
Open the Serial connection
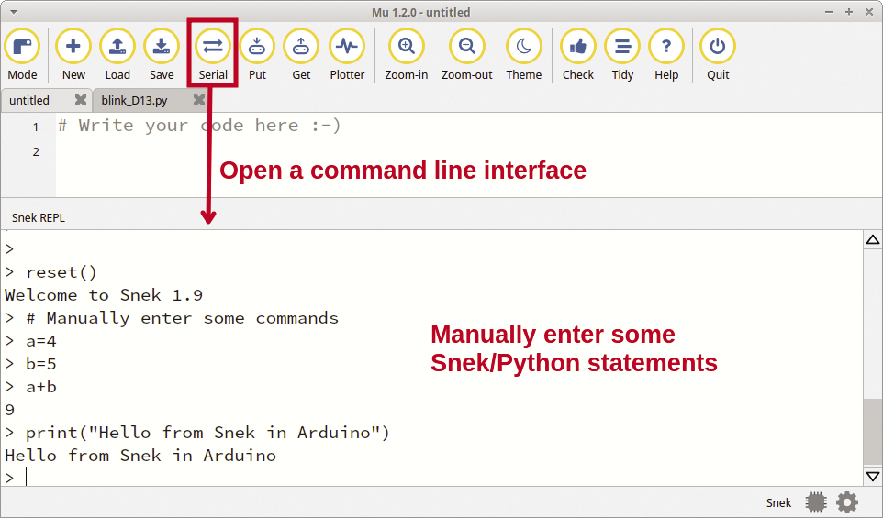(213, 55)
